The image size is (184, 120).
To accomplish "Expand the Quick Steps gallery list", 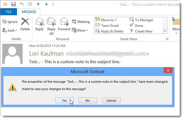I will pos(165,31).
